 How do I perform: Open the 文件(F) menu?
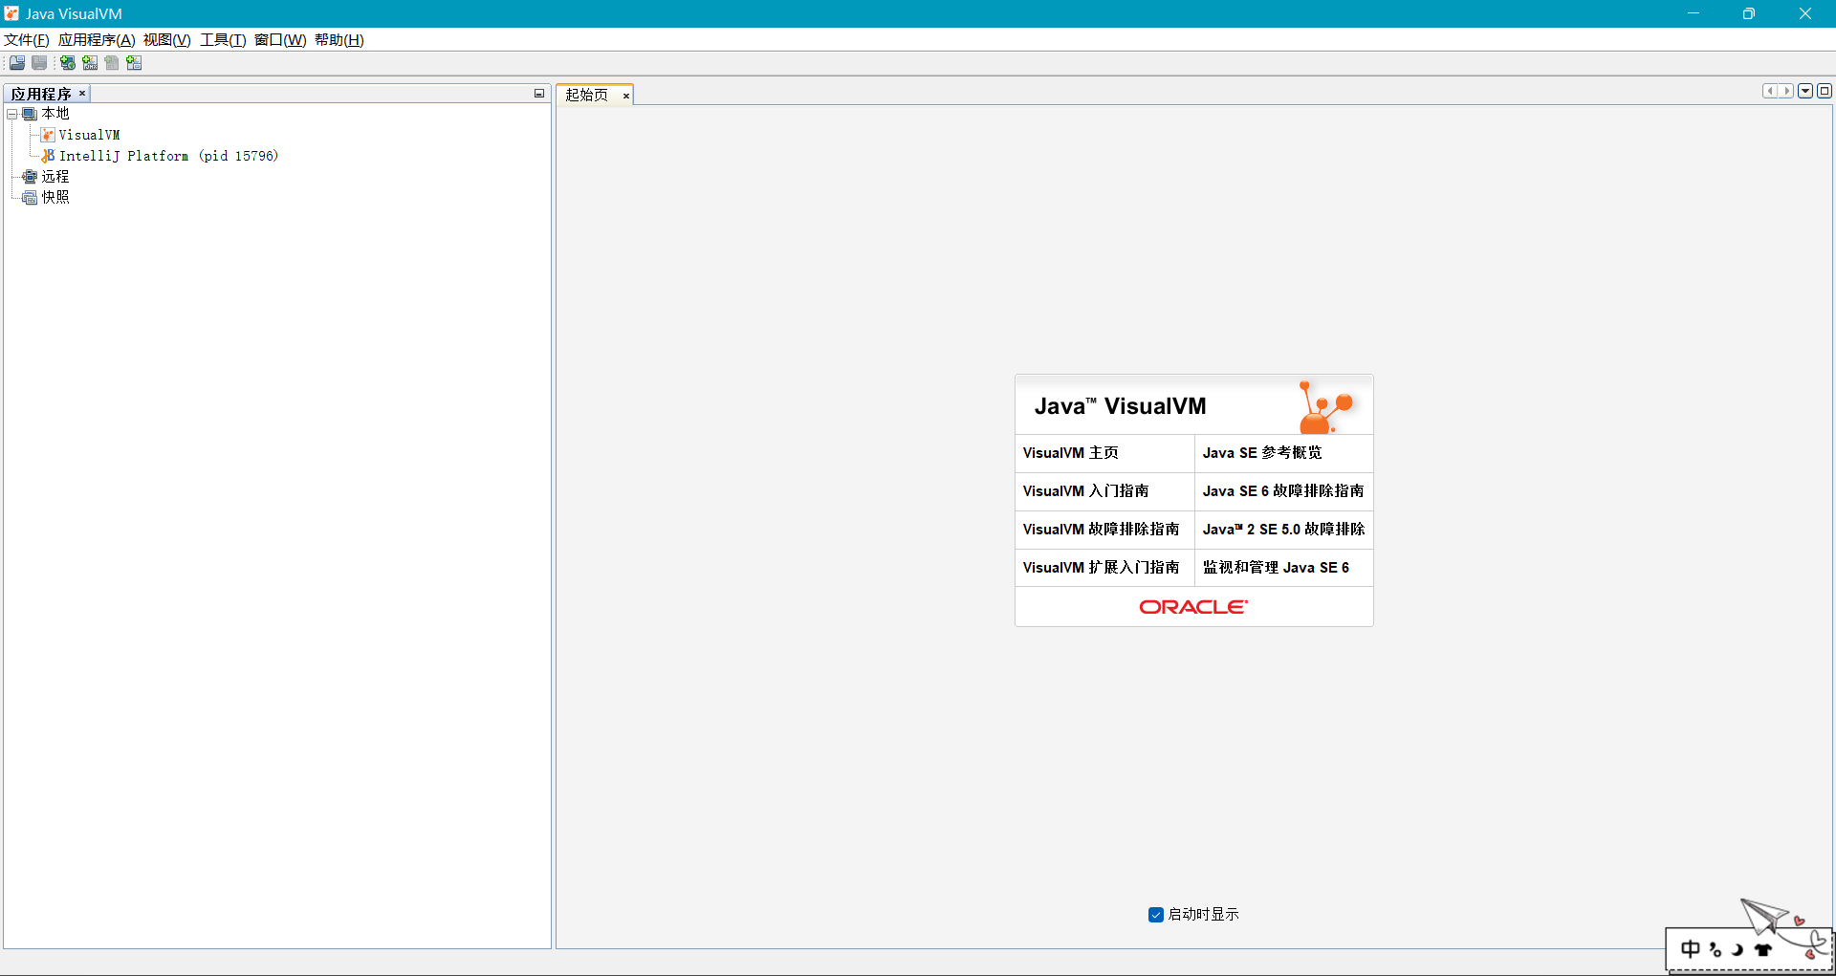(x=27, y=40)
